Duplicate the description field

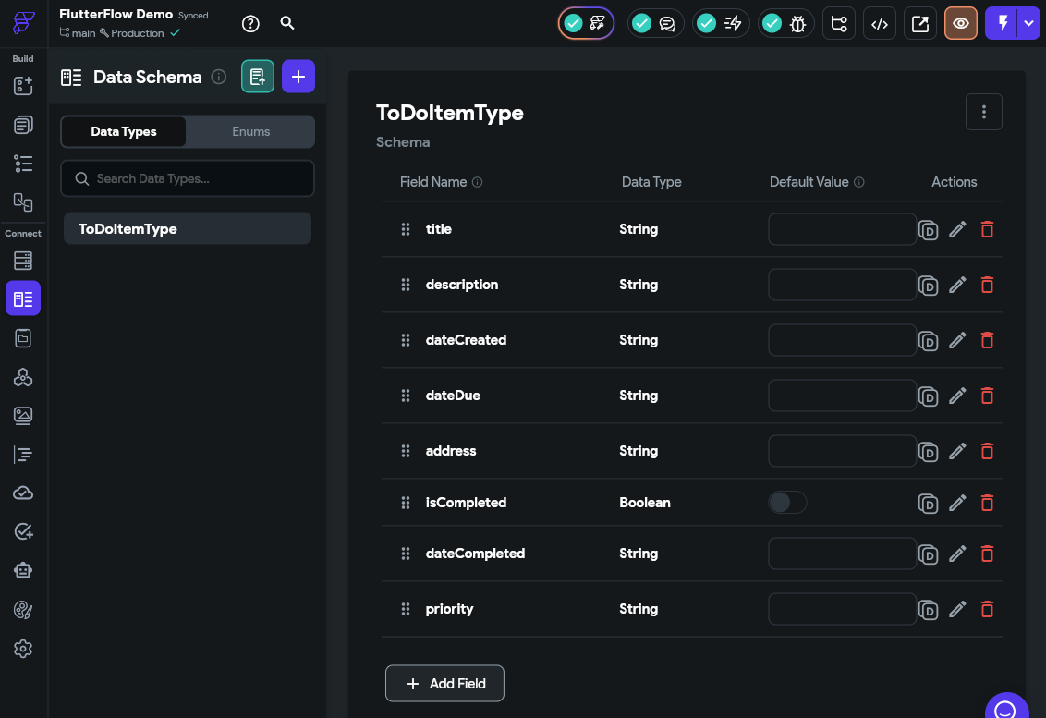point(928,286)
